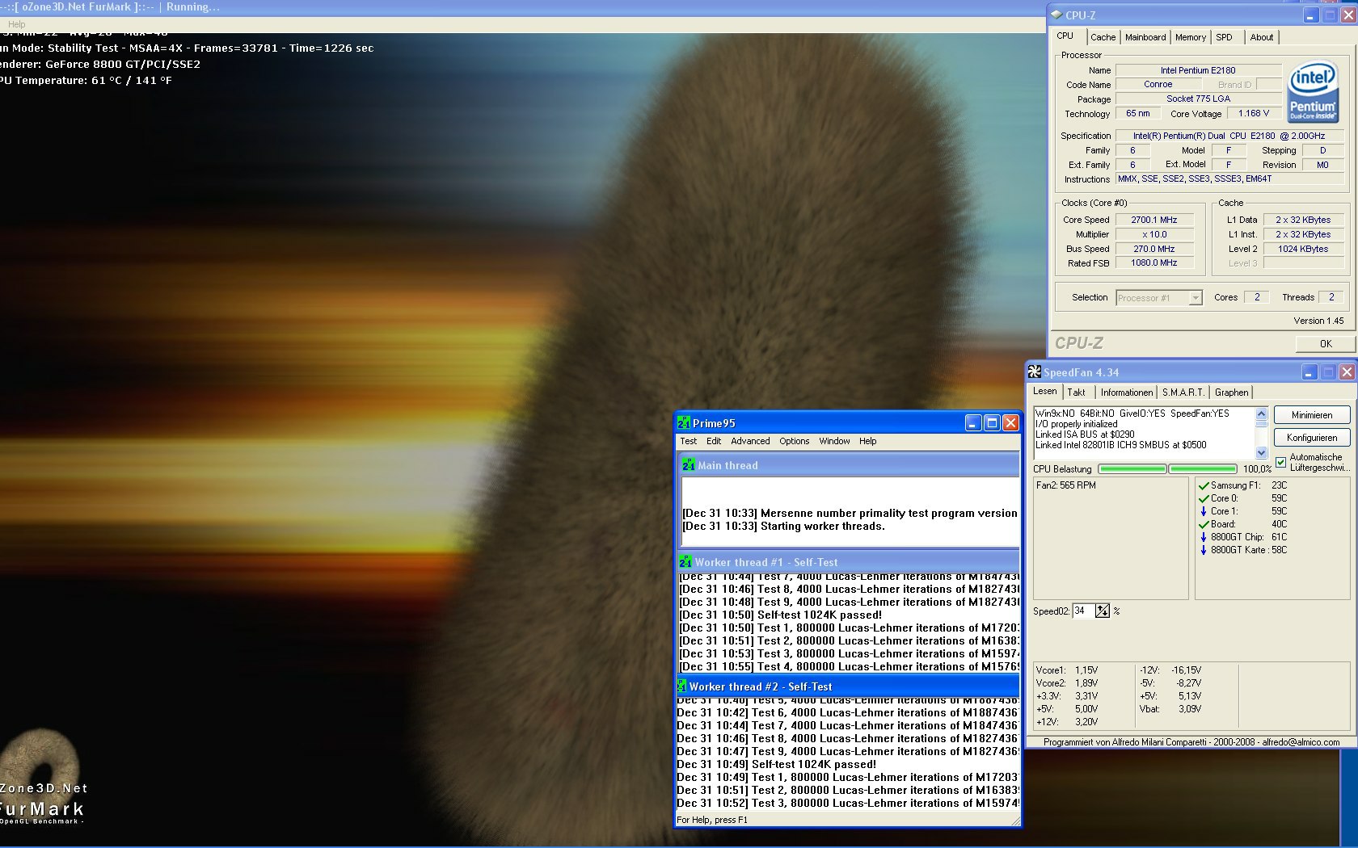
Task: Click the Intel Pentium logo in CPU-Z
Action: tap(1312, 91)
